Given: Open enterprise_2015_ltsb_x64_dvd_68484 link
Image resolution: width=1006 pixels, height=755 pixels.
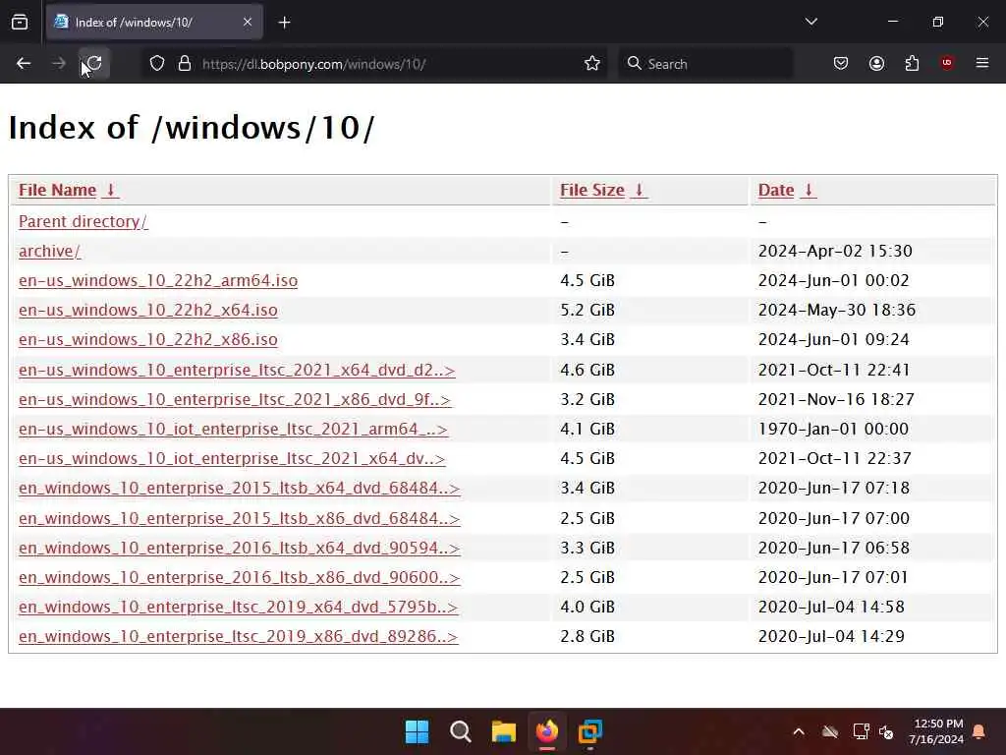Looking at the screenshot, I should (x=240, y=488).
